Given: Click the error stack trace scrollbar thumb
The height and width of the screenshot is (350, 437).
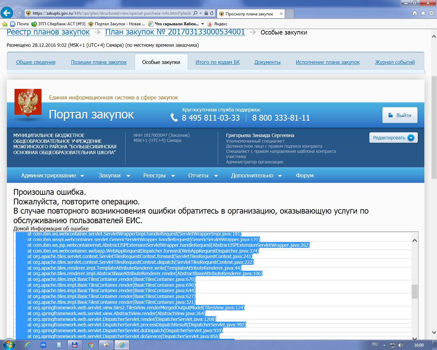Looking at the screenshot, I should (414, 292).
